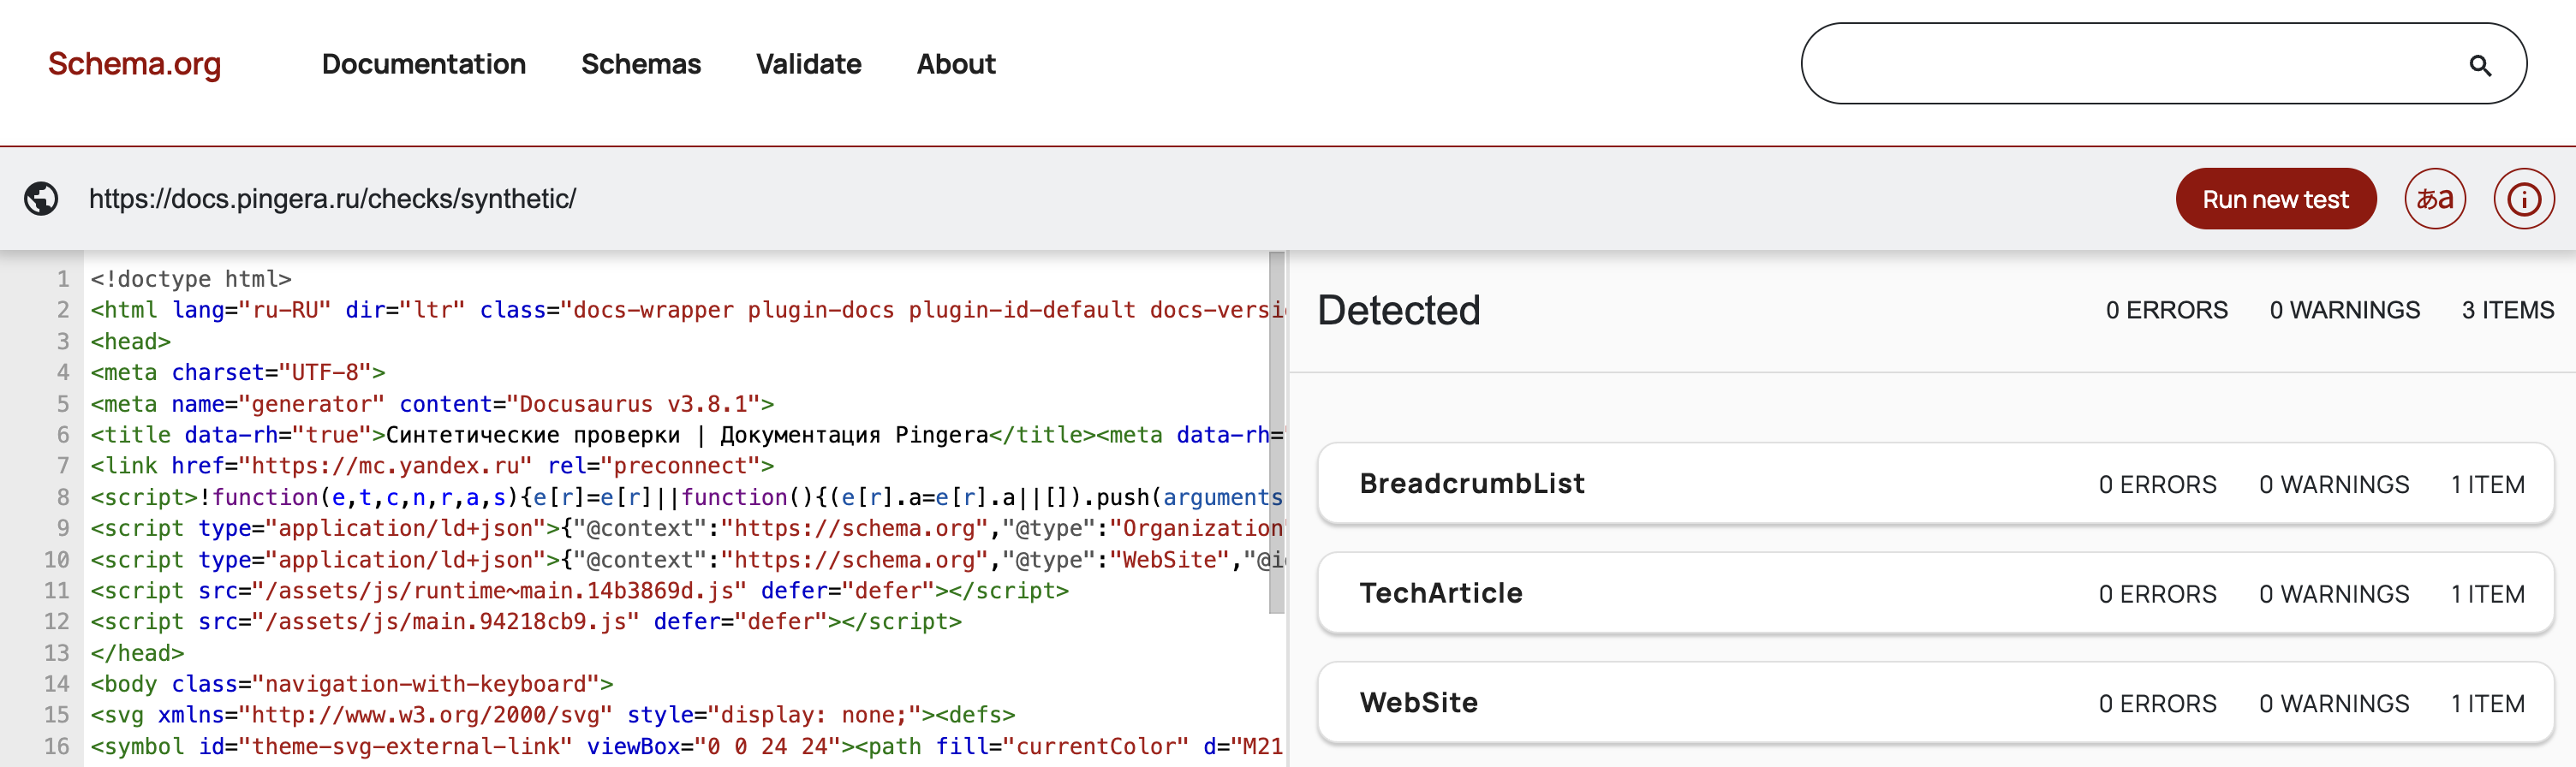Expand the WebSite result row
The height and width of the screenshot is (767, 2576).
[x=1935, y=702]
